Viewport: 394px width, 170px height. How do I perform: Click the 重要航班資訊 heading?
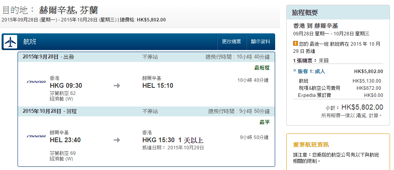pyautogui.click(x=311, y=145)
